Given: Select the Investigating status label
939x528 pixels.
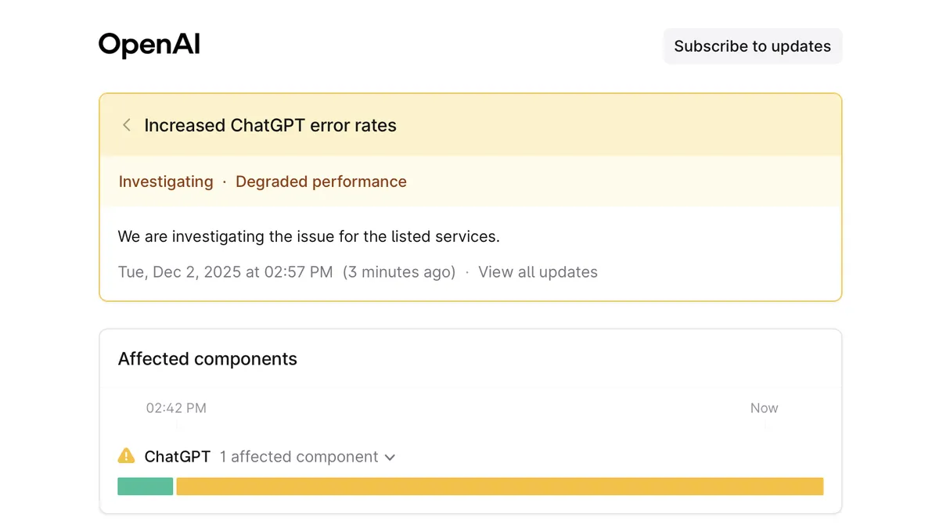Looking at the screenshot, I should click(165, 181).
